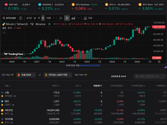
Task: Open the BTC chart icon
Action: [12, 114]
